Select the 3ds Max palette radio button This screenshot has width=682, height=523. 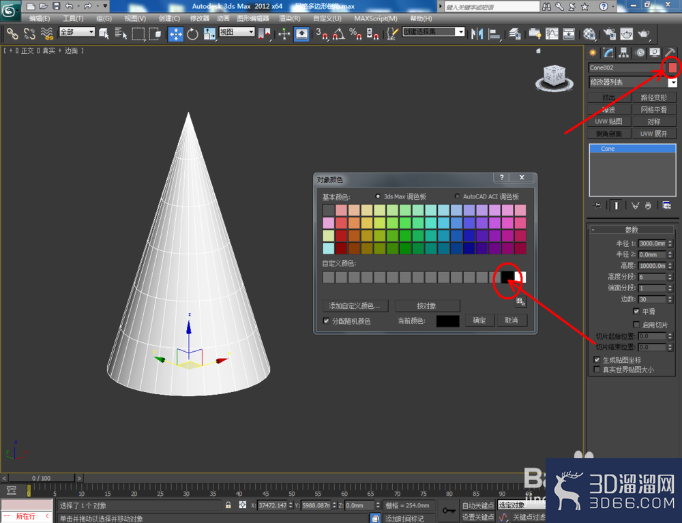378,196
